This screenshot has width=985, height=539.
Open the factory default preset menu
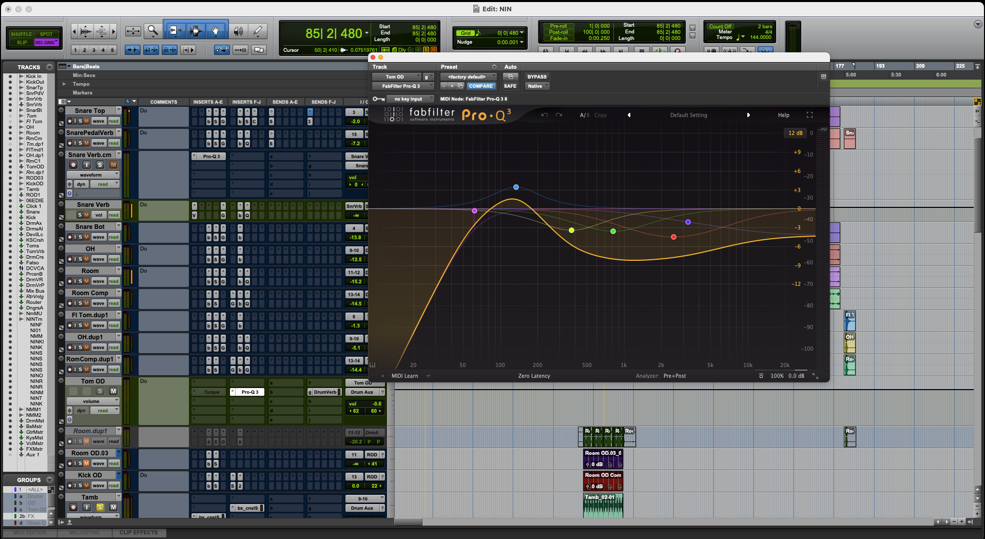(x=469, y=77)
